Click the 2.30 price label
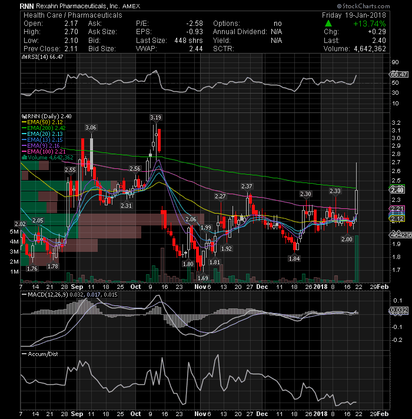Image resolution: width=412 pixels, height=419 pixels. [305, 194]
